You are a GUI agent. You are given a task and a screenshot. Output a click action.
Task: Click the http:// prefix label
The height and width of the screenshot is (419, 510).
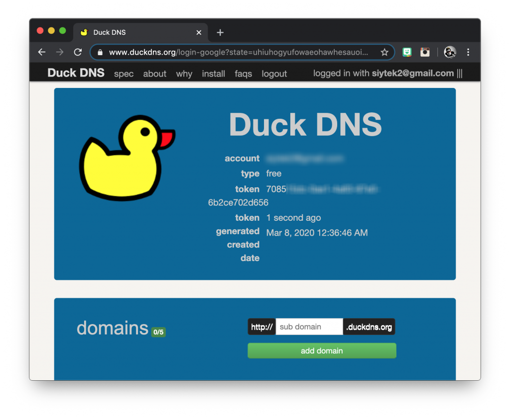tap(262, 327)
